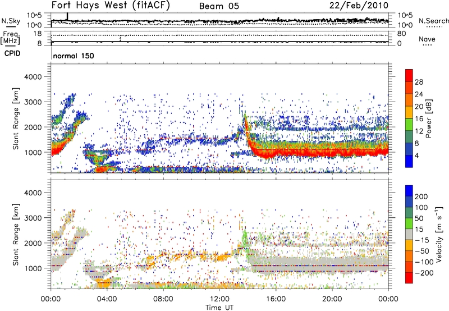
Task: Click the "12:00" time axis label
Action: point(219,299)
